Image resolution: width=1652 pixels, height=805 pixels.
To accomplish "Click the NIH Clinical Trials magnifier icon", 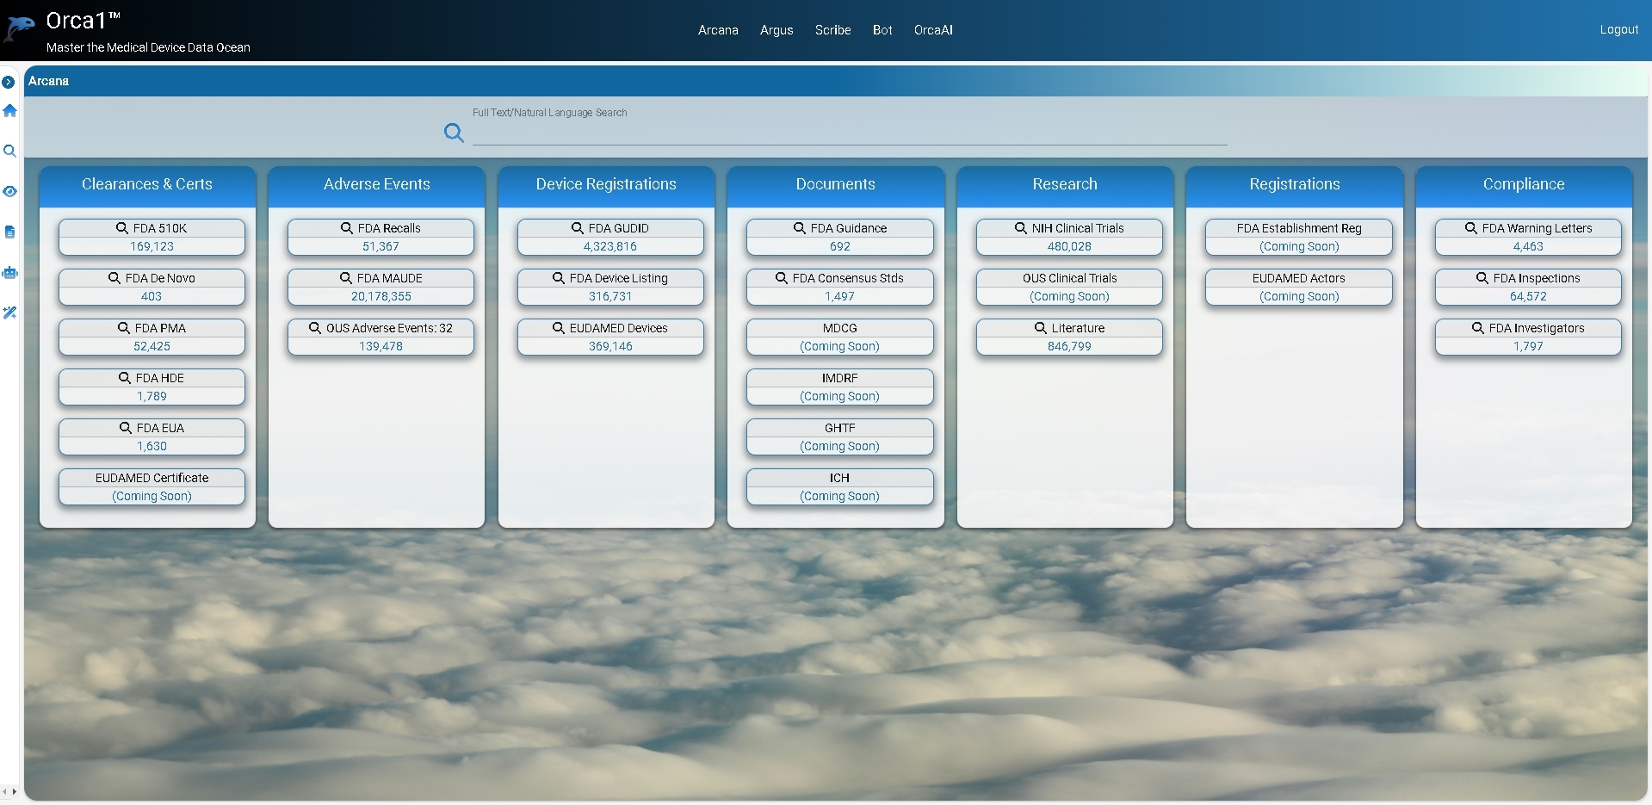I will (1021, 228).
